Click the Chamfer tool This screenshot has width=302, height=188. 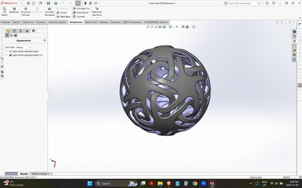(x=80, y=16)
